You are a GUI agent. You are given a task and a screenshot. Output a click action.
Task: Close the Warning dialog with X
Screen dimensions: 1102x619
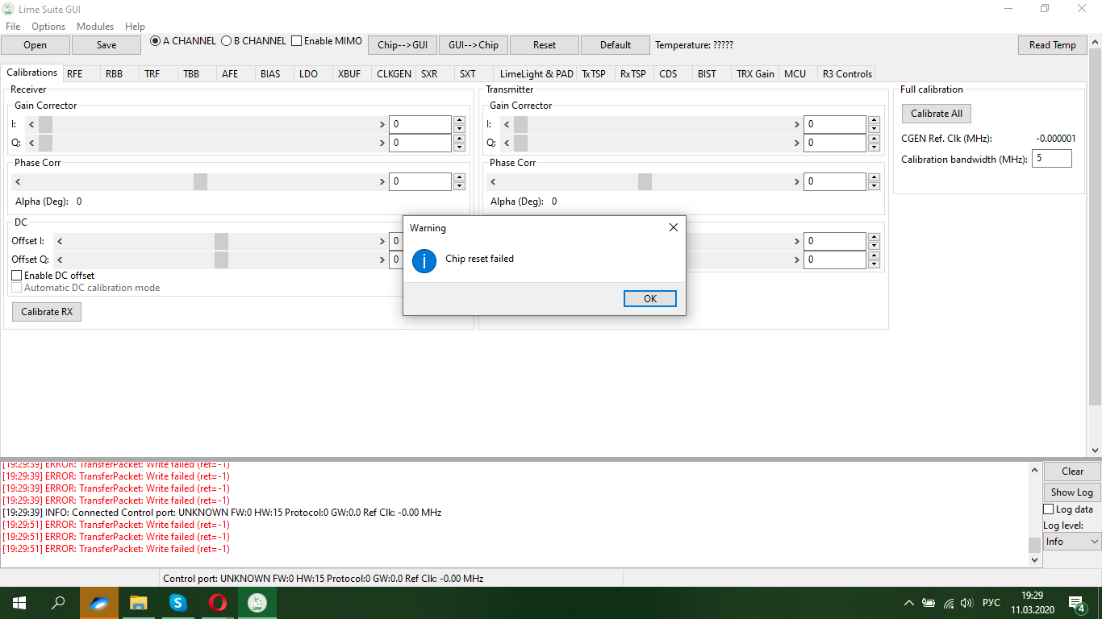[674, 227]
